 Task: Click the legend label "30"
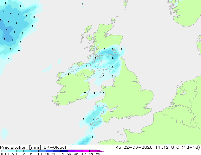(x=69, y=154)
